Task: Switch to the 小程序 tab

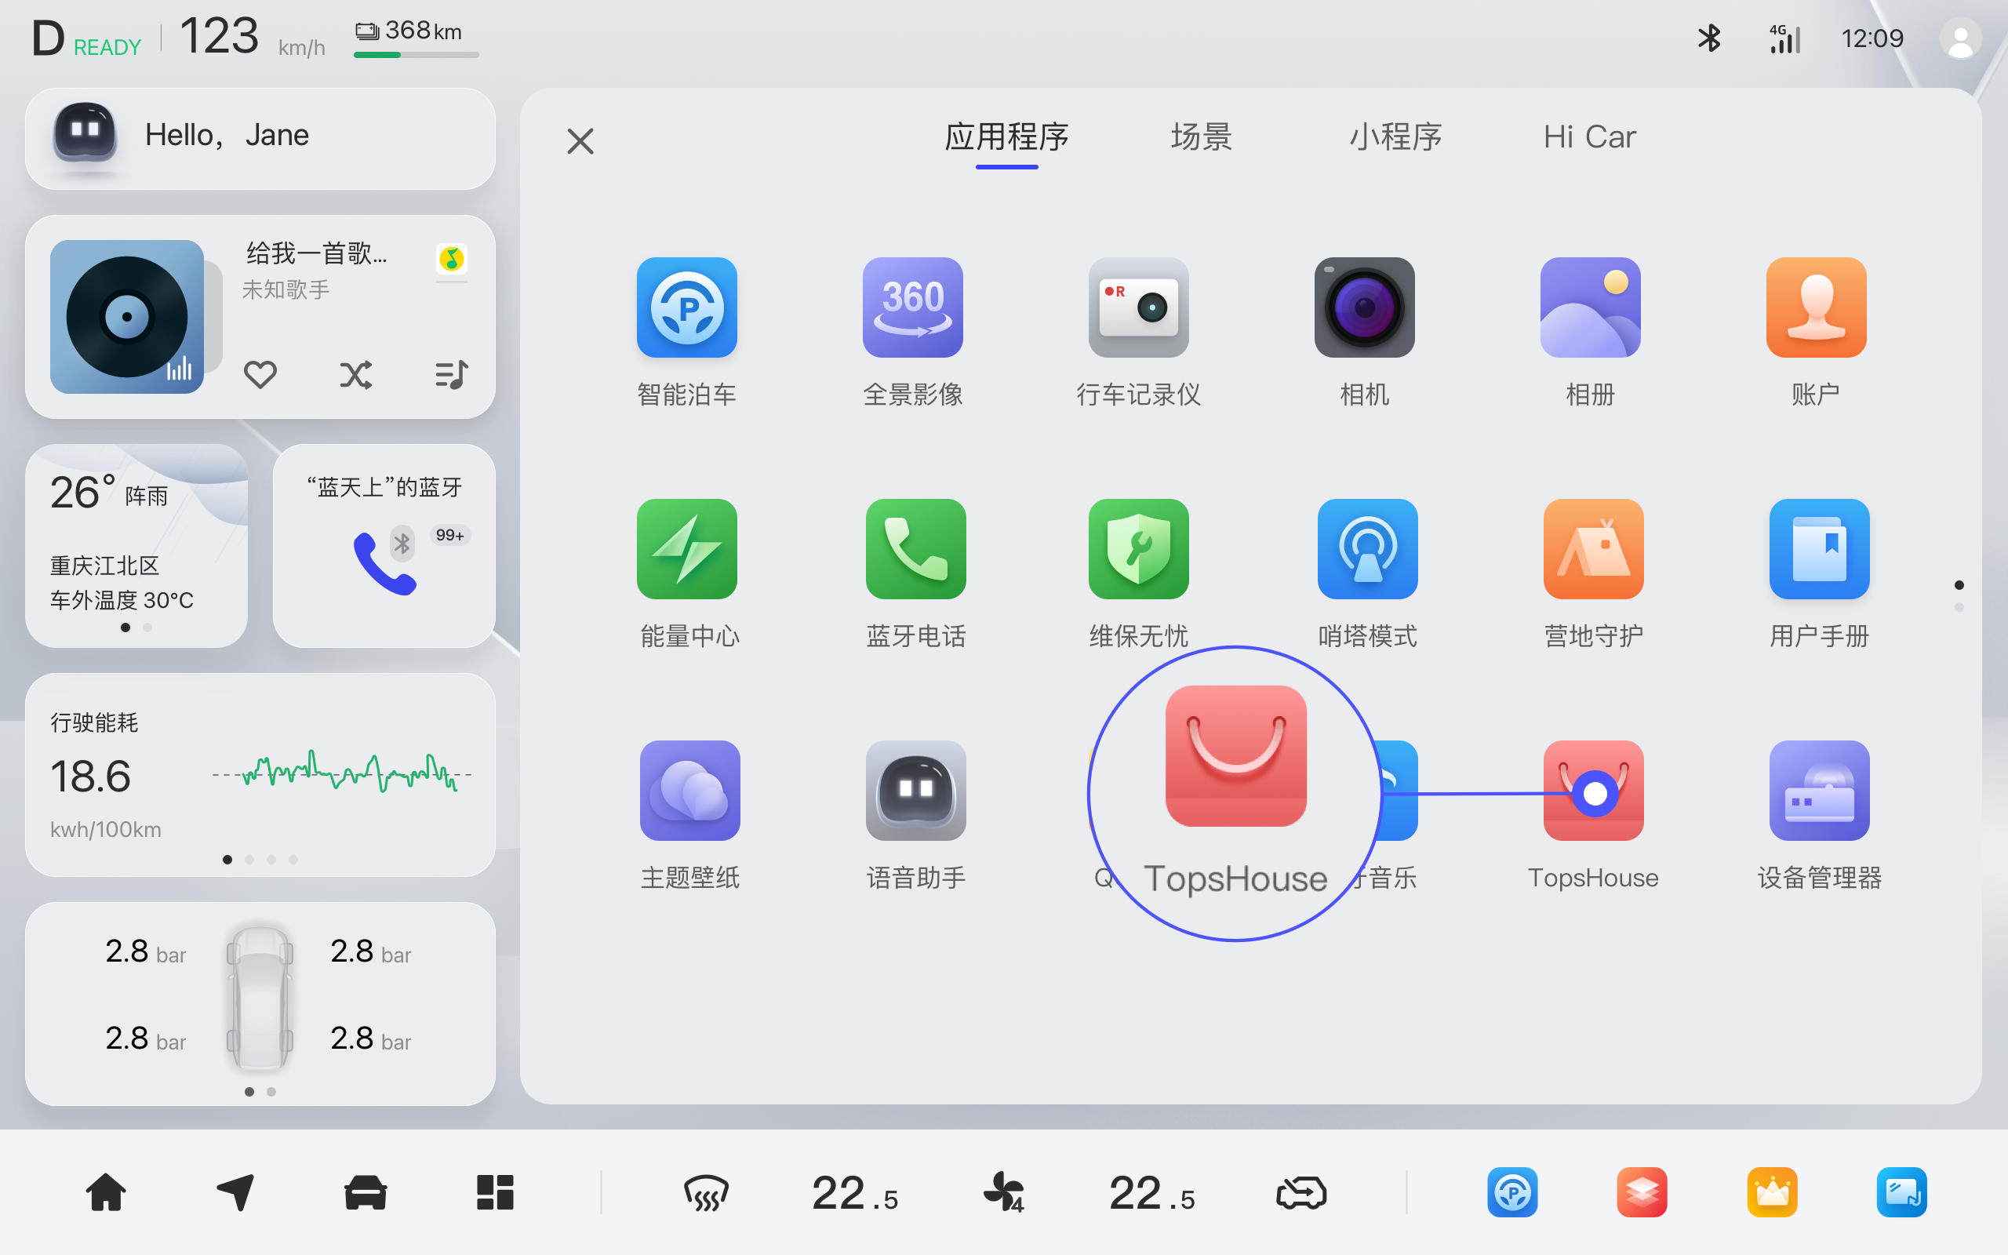Action: pos(1395,137)
